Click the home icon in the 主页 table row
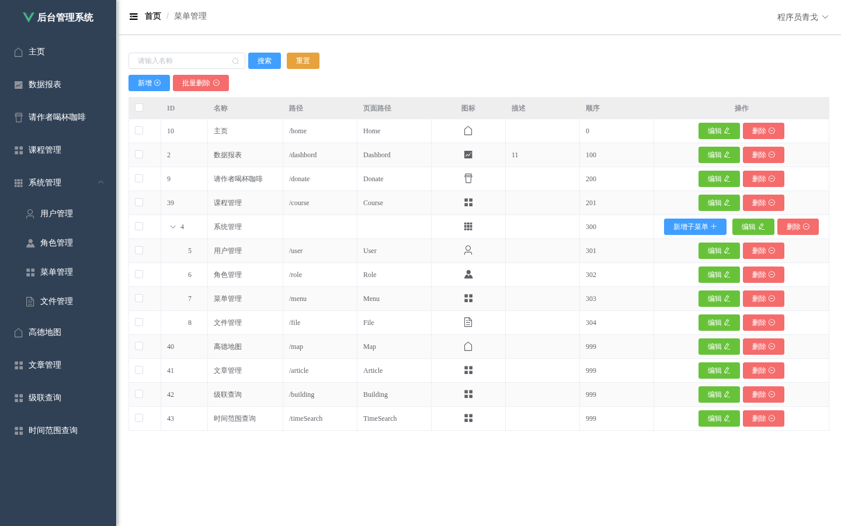This screenshot has height=526, width=841. pyautogui.click(x=468, y=131)
